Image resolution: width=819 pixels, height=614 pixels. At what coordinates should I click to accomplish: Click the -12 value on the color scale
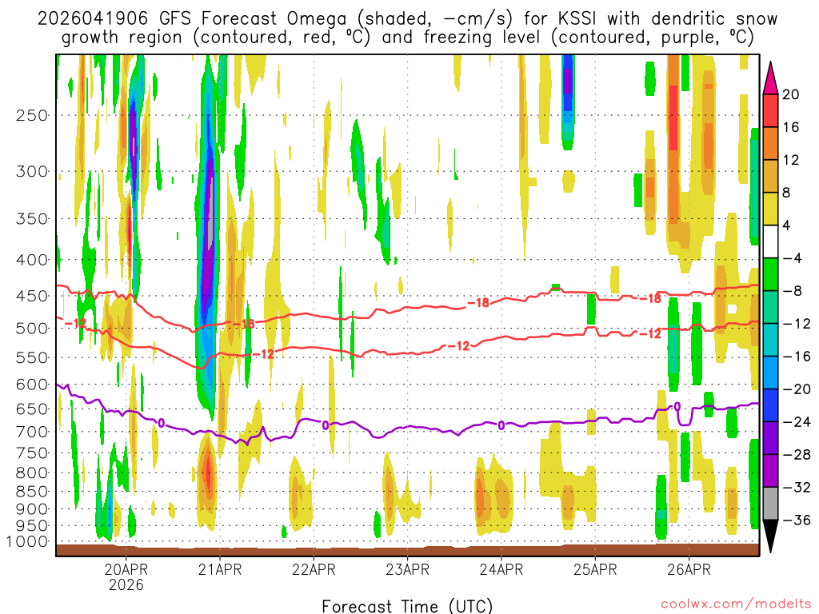tap(797, 324)
